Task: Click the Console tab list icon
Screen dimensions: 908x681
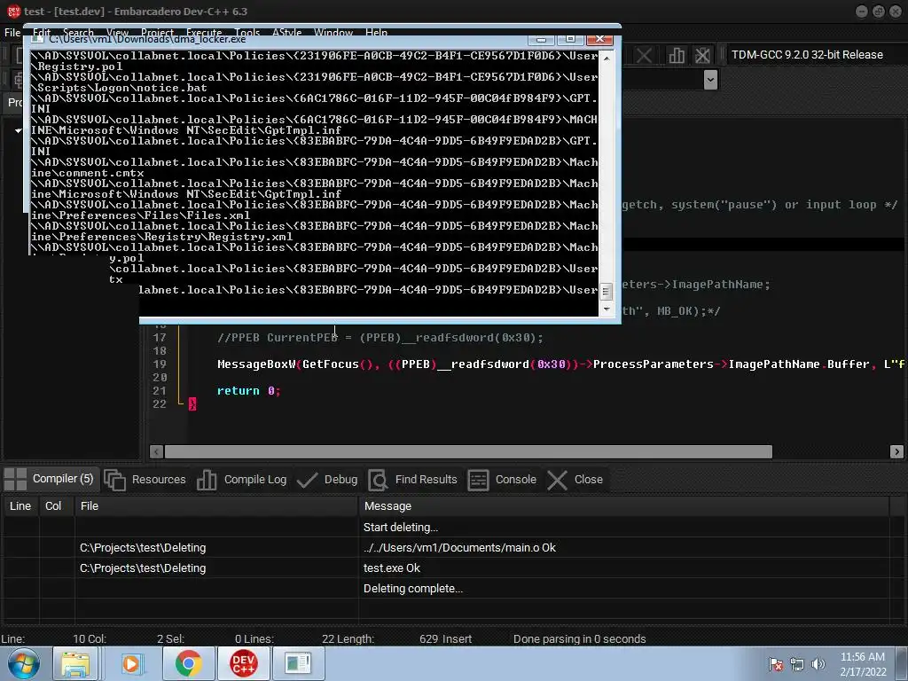Action: point(478,480)
